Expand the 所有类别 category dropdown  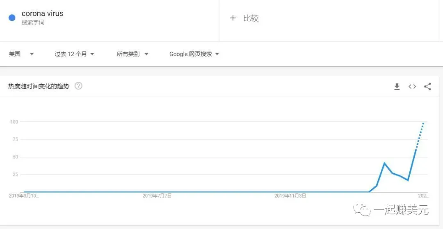(132, 54)
